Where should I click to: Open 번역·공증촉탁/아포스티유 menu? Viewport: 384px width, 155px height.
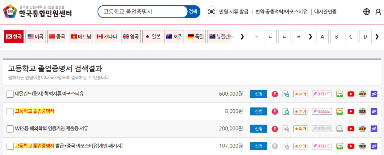point(281,12)
